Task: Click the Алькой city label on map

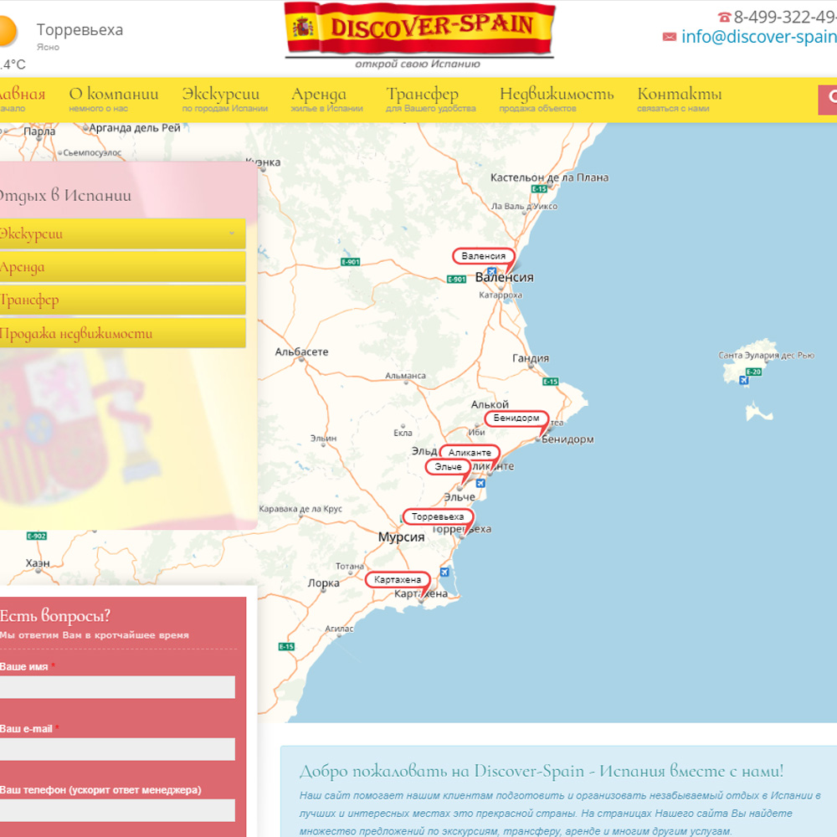Action: [490, 404]
